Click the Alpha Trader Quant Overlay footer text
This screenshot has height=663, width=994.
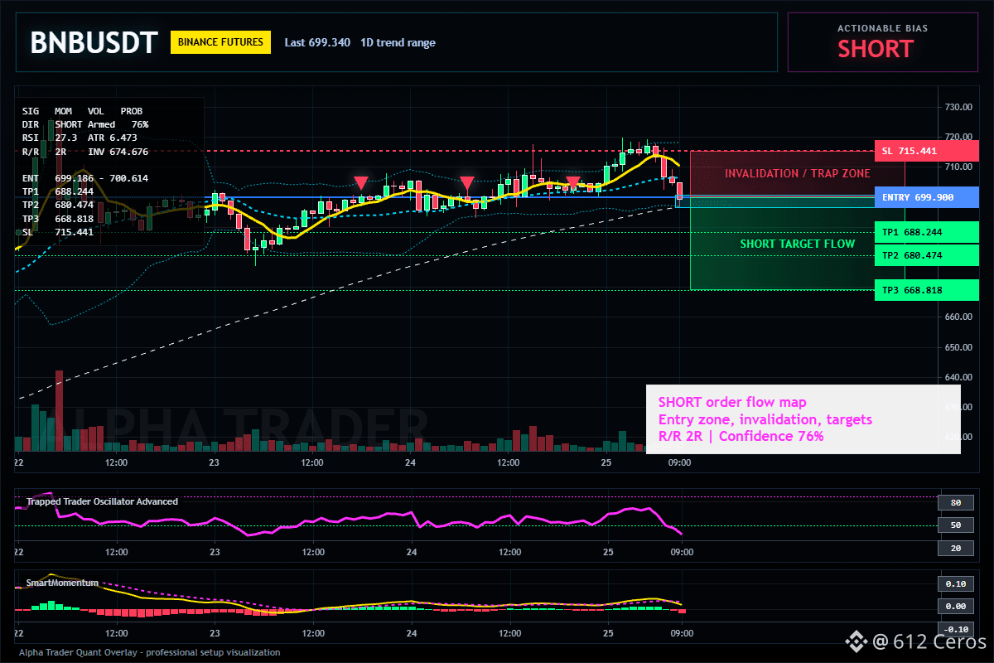(x=149, y=652)
